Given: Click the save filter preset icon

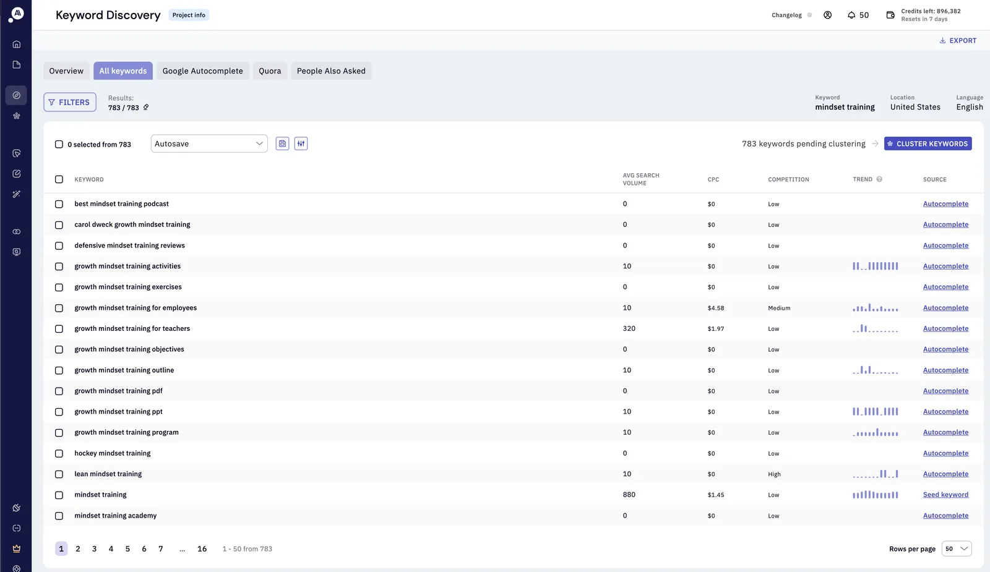Looking at the screenshot, I should pyautogui.click(x=282, y=143).
